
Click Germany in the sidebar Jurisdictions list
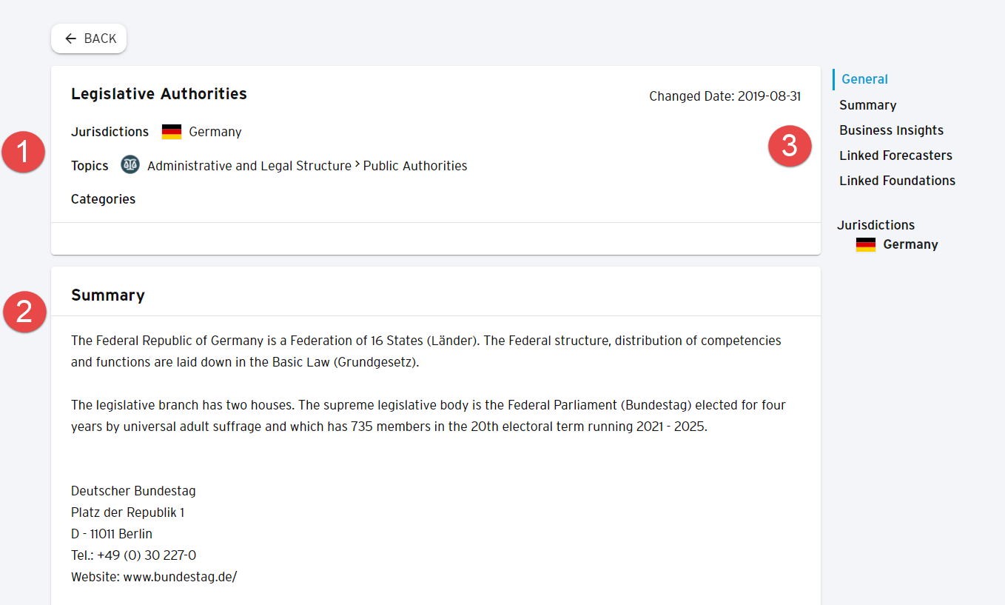[x=910, y=244]
